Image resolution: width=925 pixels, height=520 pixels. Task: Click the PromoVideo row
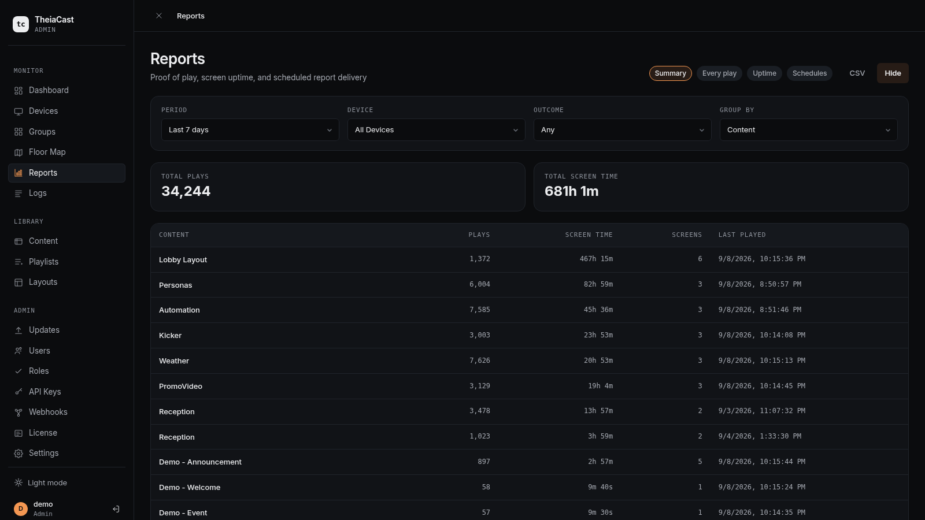coord(530,387)
